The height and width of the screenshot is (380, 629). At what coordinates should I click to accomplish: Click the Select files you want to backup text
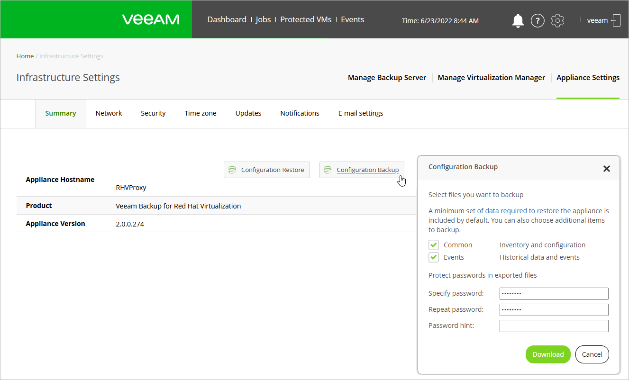(x=476, y=195)
